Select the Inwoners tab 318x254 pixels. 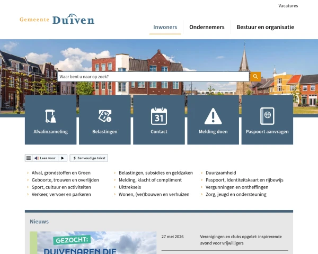coord(165,27)
